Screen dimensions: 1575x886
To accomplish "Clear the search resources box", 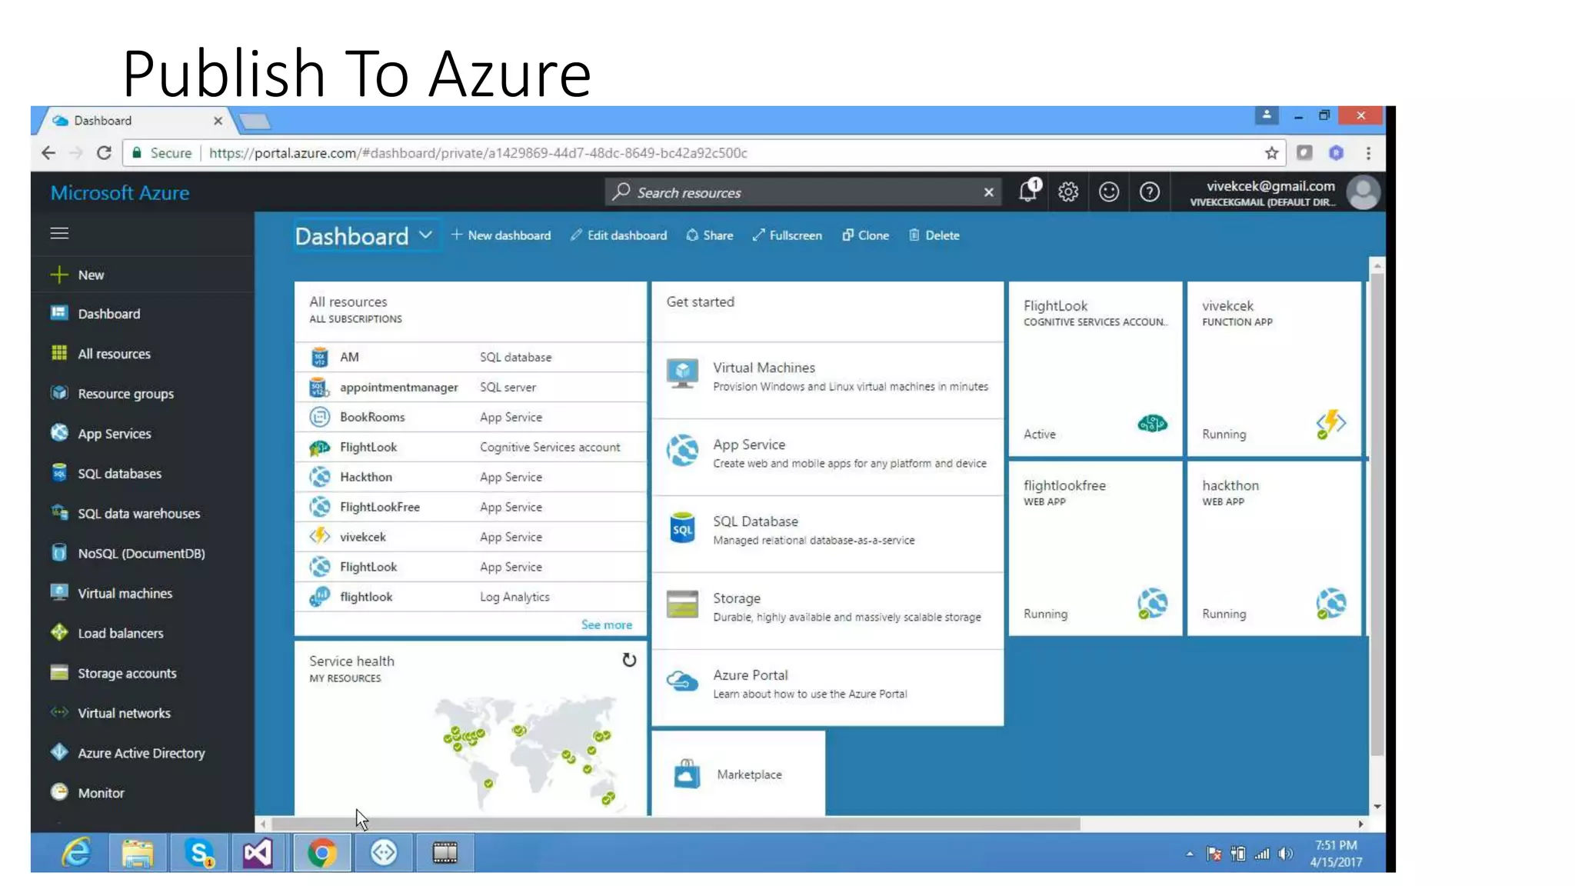I will (x=988, y=192).
